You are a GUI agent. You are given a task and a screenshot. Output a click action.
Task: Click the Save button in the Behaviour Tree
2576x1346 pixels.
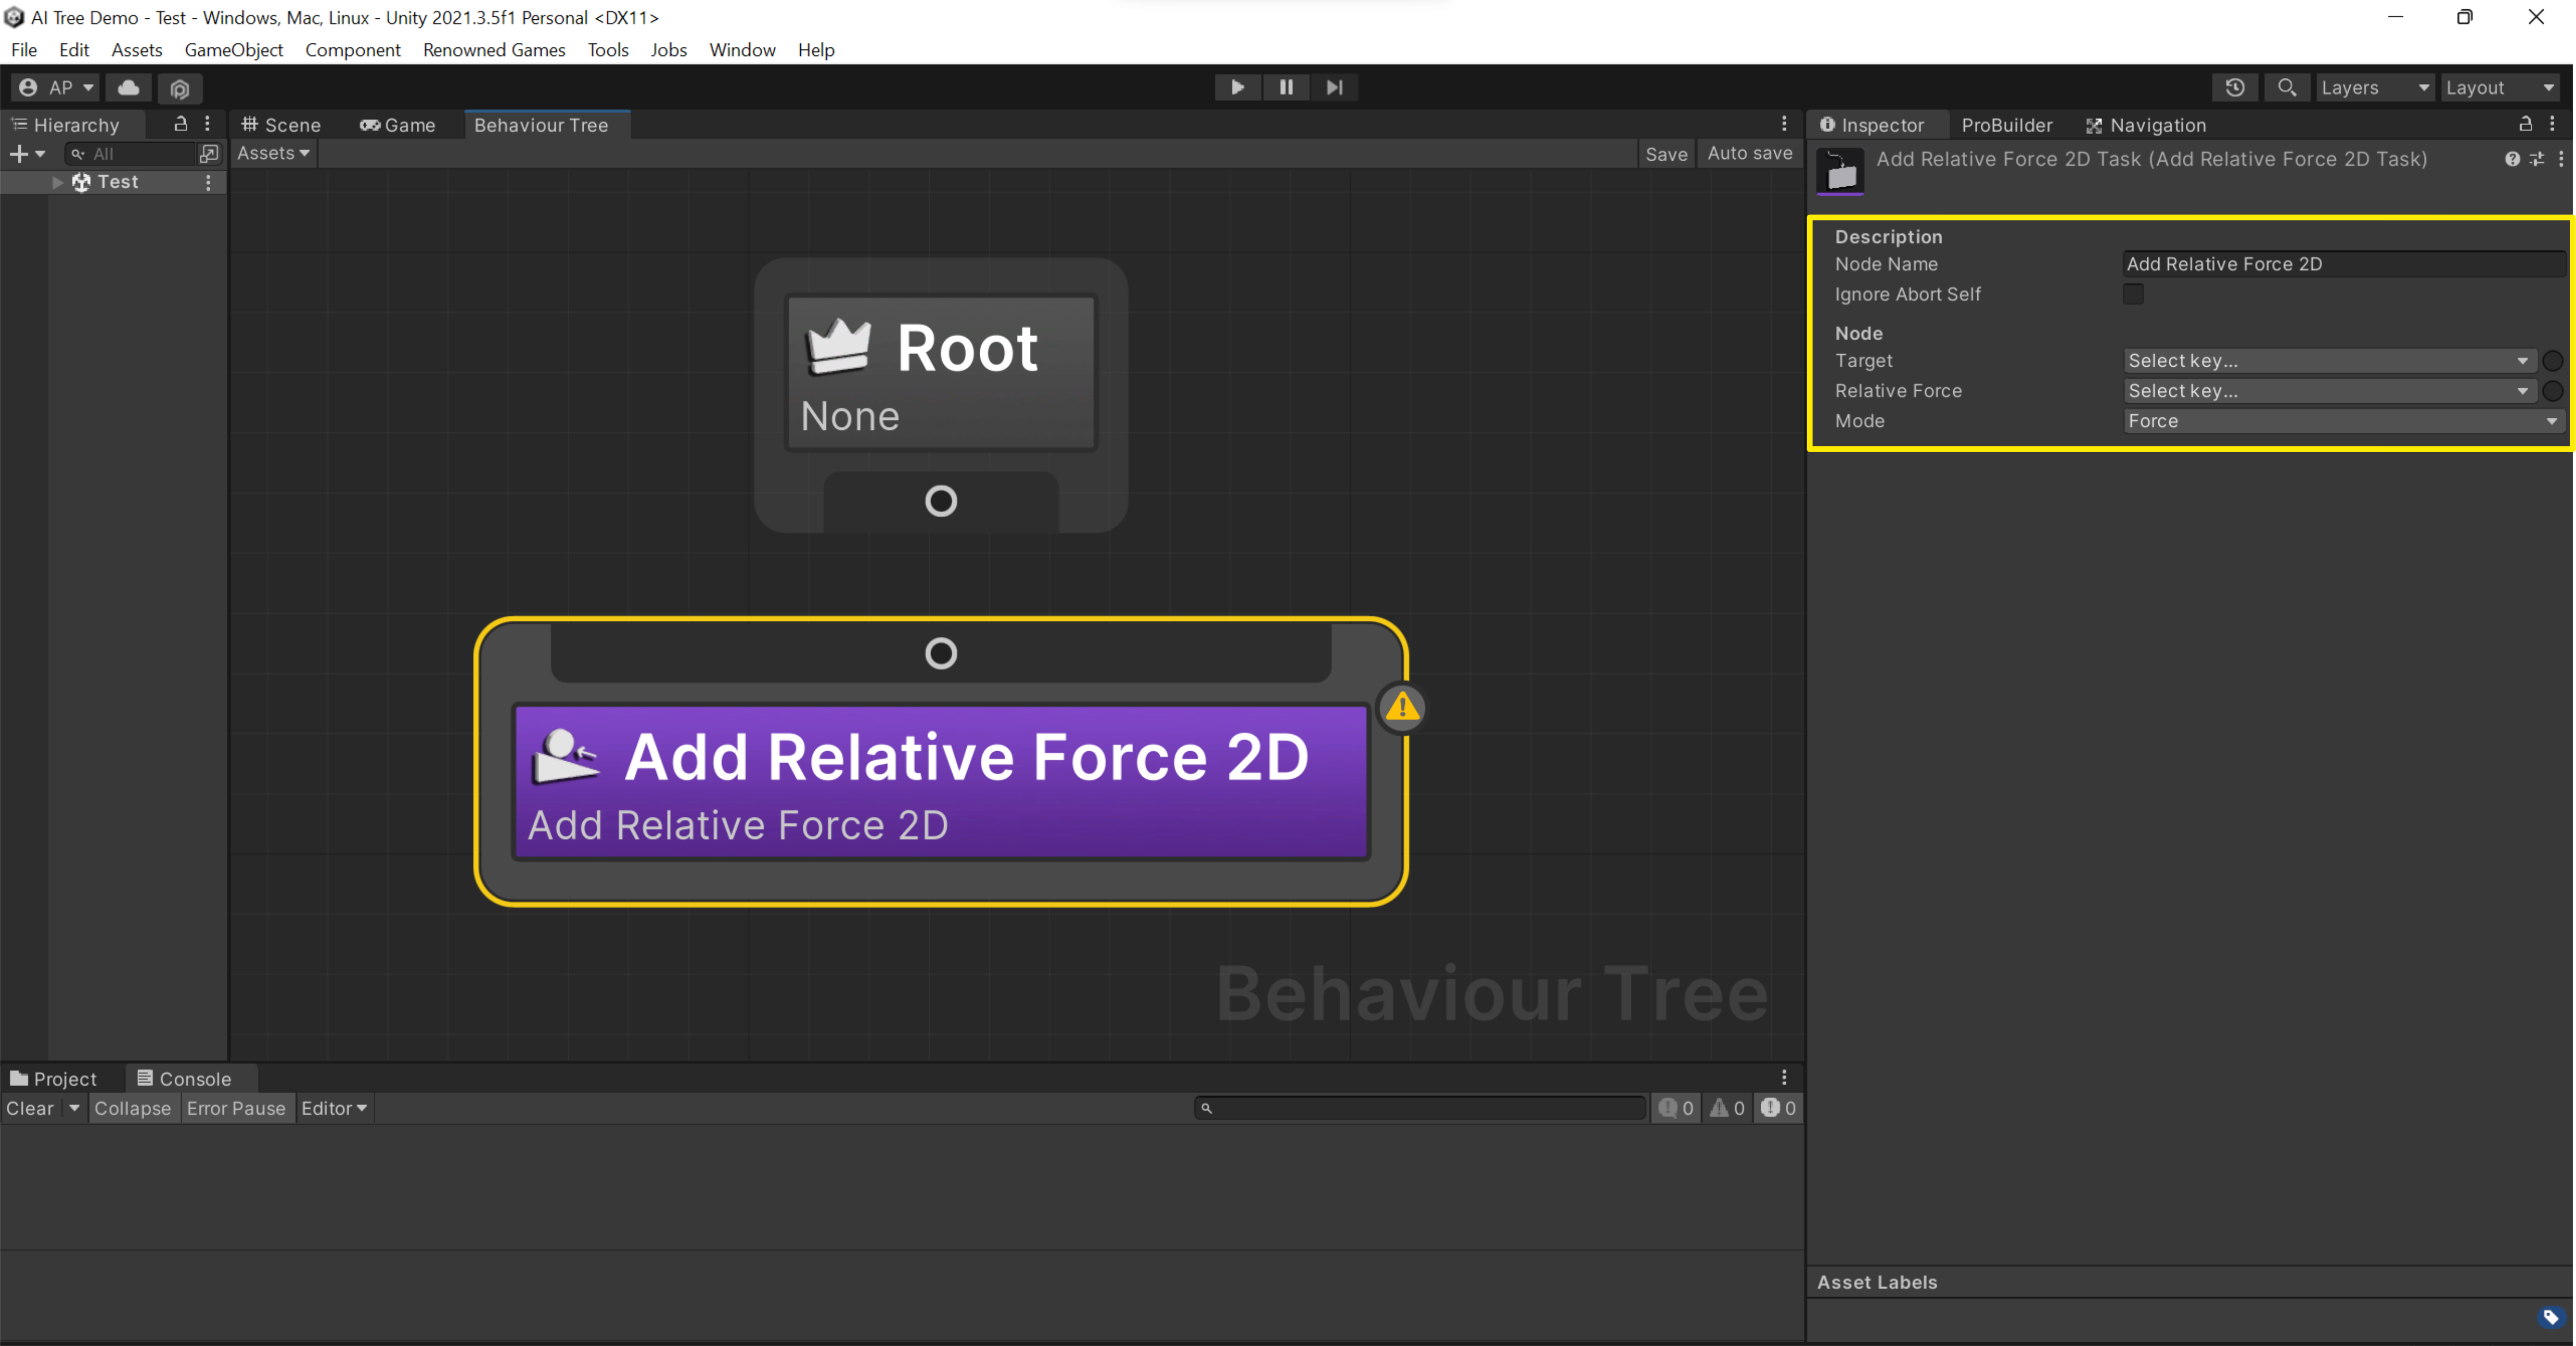pos(1666,153)
